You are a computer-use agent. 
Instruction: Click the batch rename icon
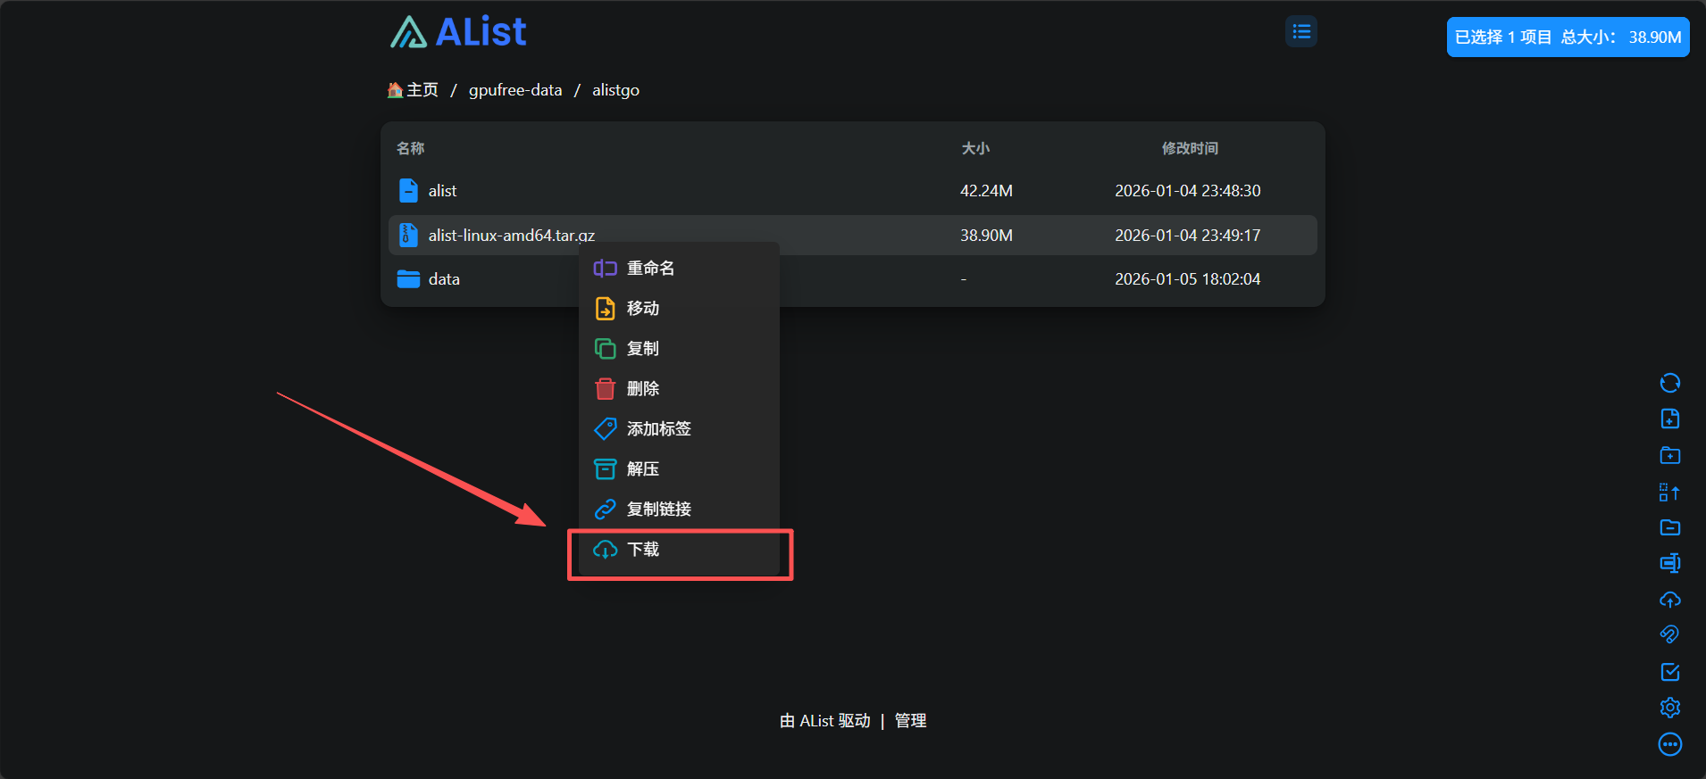1669,563
